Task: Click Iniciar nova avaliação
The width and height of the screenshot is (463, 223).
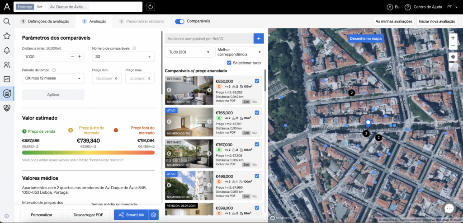Action: tap(437, 21)
